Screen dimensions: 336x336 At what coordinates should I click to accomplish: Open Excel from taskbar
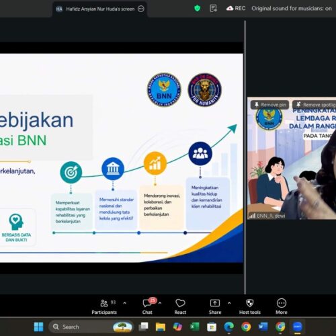pos(194,327)
